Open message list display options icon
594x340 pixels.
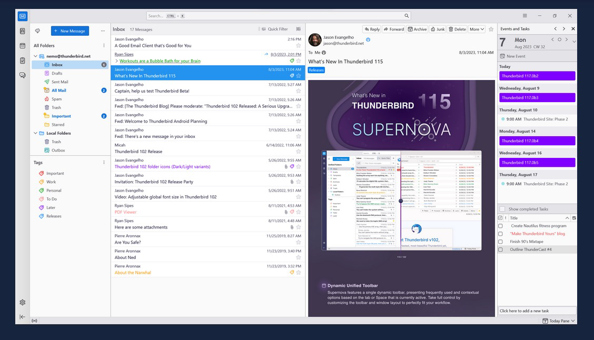click(299, 29)
